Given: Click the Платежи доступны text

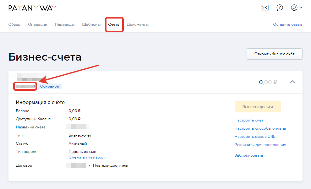Looking at the screenshot, I should 111,165.
